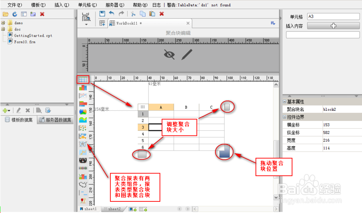The image size is (362, 213).
Task: Open the green plus add-dataset dropdown
Action: [x=7, y=110]
